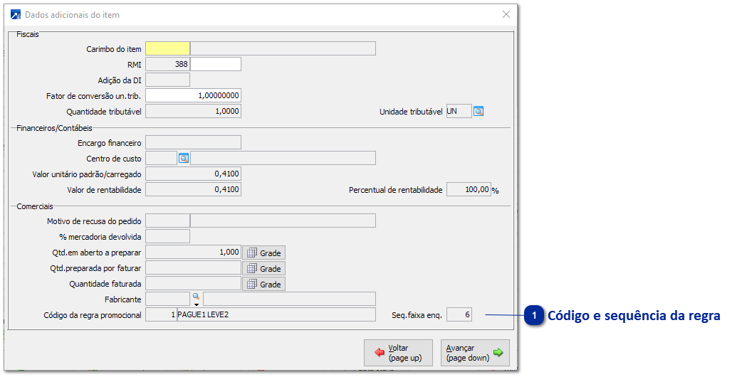Open Grade for Qtd.preparada por faturar
This screenshot has height=382, width=732.
(x=263, y=269)
